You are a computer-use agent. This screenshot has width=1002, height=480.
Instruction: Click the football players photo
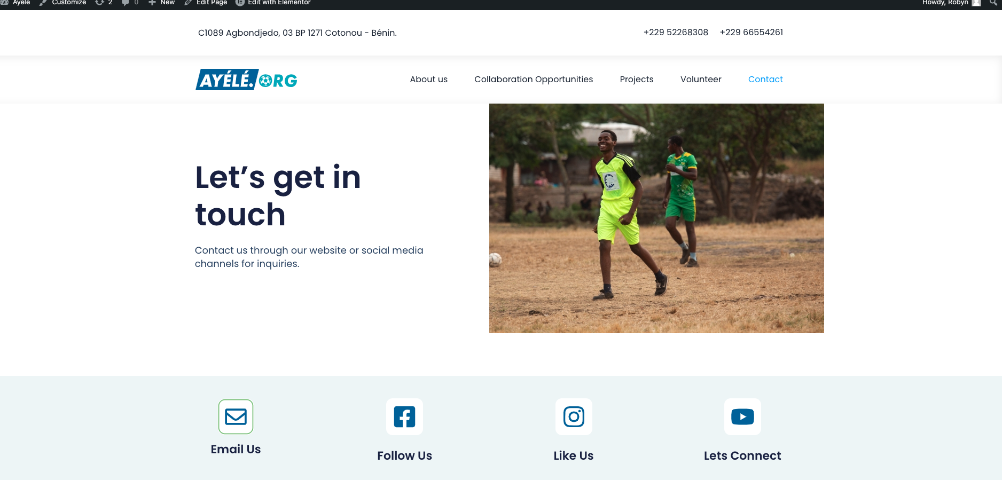(x=656, y=218)
